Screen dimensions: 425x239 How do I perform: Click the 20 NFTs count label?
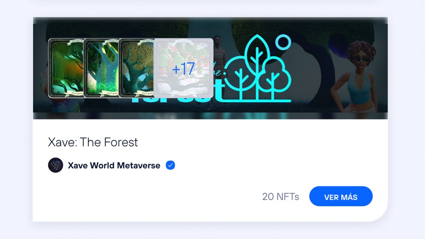click(280, 197)
